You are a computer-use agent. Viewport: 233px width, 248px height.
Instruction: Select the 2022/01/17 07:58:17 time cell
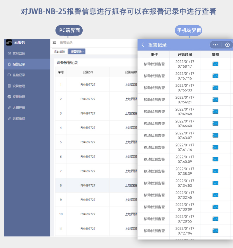click(185, 64)
